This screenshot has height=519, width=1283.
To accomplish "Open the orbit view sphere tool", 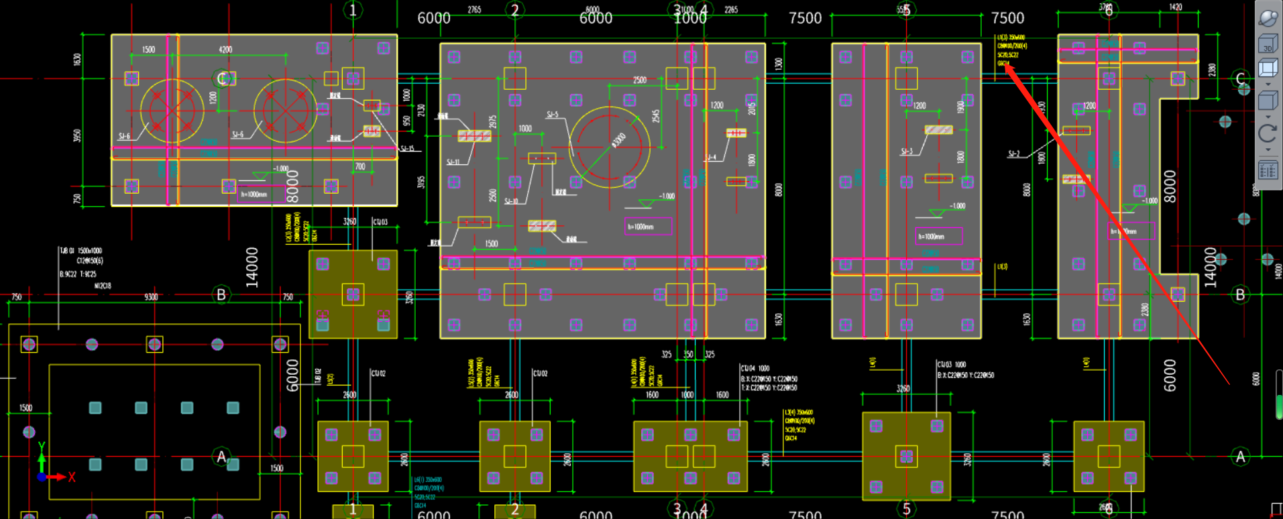I will [1268, 18].
